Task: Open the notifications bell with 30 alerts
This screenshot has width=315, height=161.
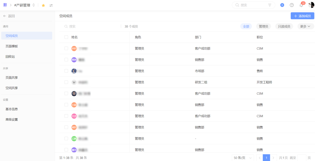Action: (301, 5)
